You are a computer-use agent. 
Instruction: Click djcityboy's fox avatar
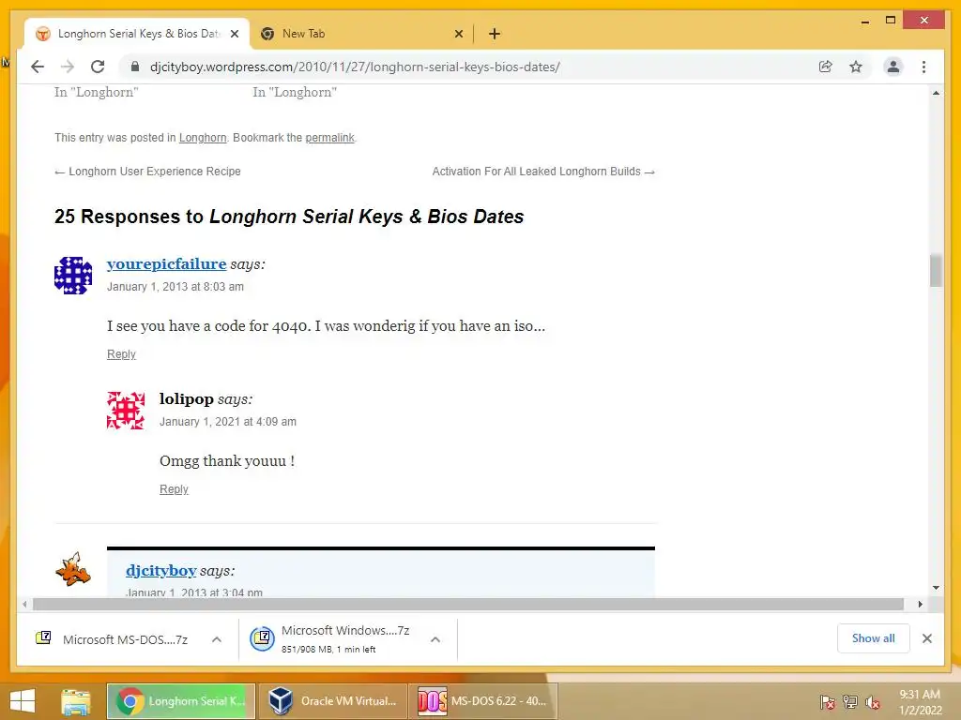click(x=73, y=569)
